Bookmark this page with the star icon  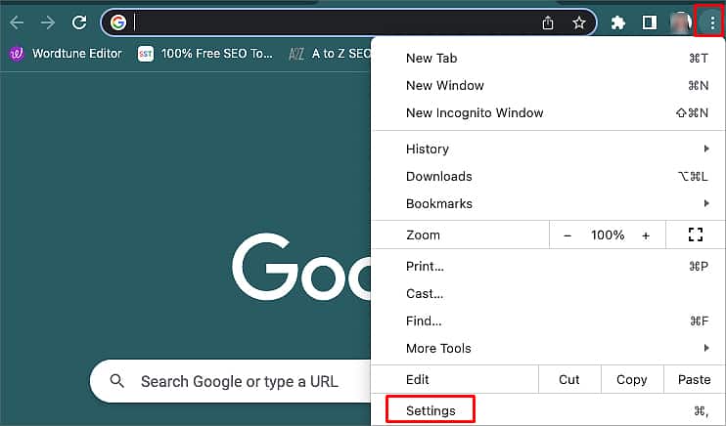tap(579, 22)
